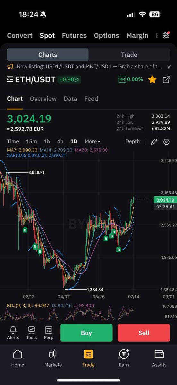Tap the 0.00% margin rate text

pyautogui.click(x=135, y=79)
